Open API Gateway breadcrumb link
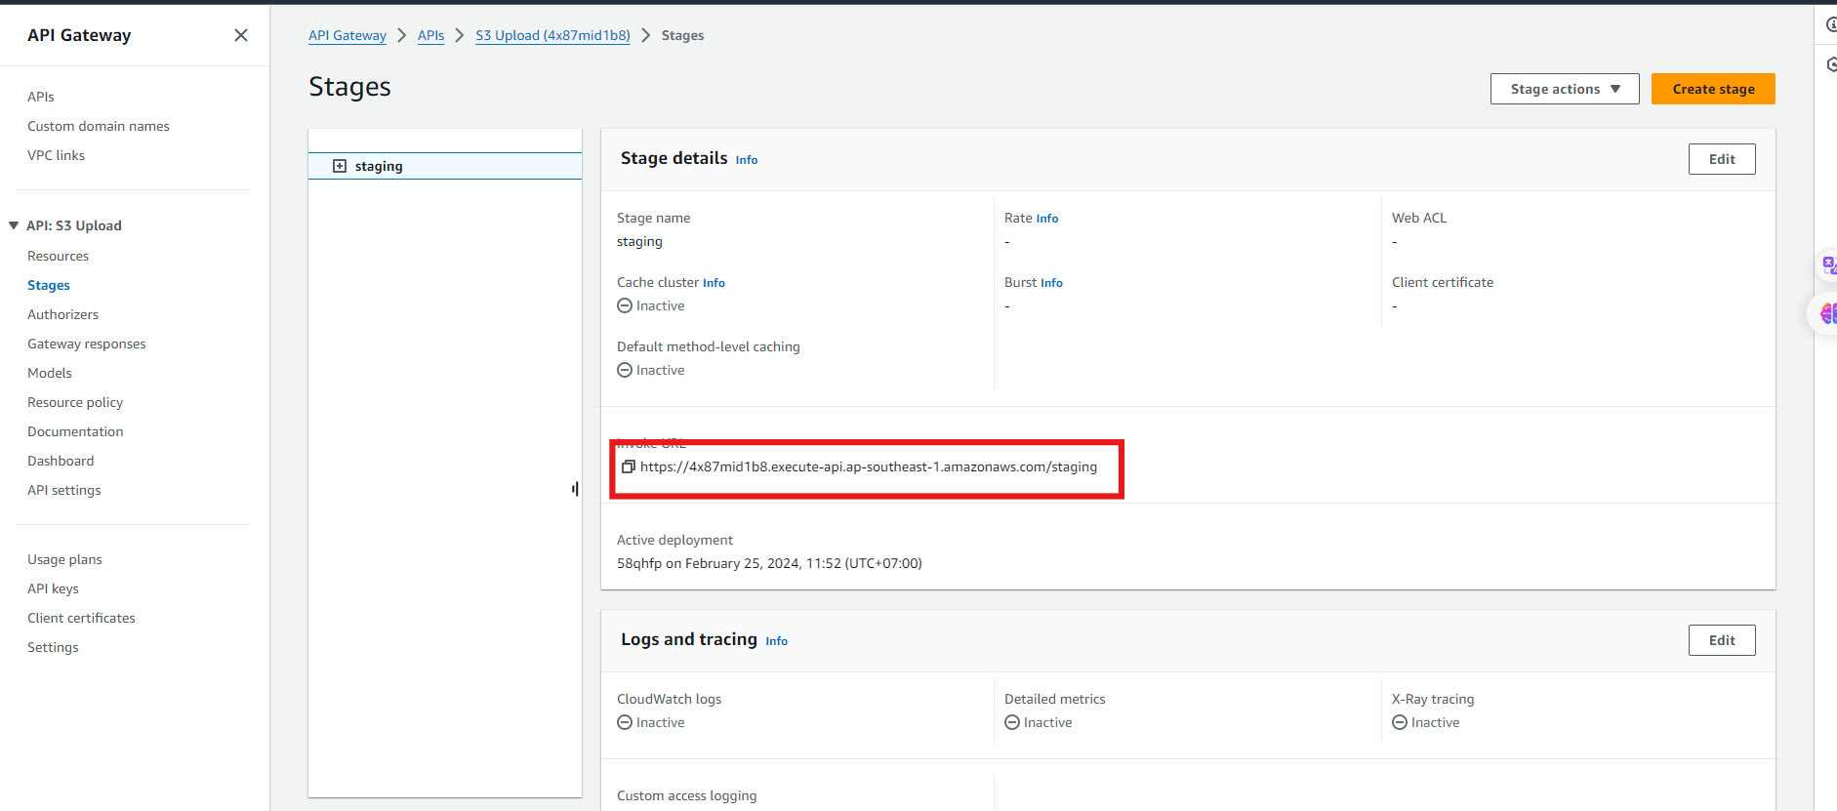1837x811 pixels. (x=347, y=35)
